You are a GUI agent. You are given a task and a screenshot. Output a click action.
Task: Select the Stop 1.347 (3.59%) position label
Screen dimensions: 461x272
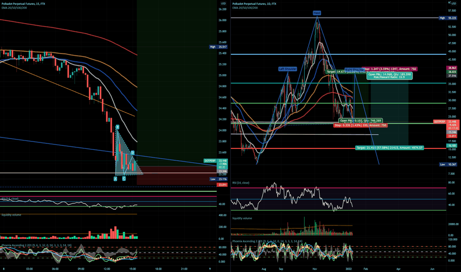(390, 69)
